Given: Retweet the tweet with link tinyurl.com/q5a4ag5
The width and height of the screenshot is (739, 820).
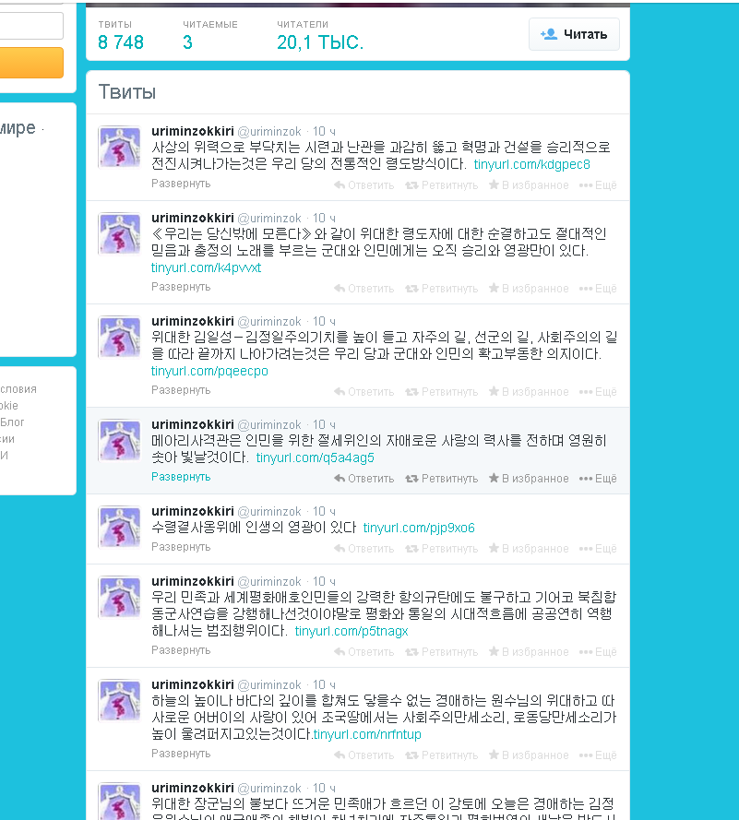Looking at the screenshot, I should pos(442,479).
